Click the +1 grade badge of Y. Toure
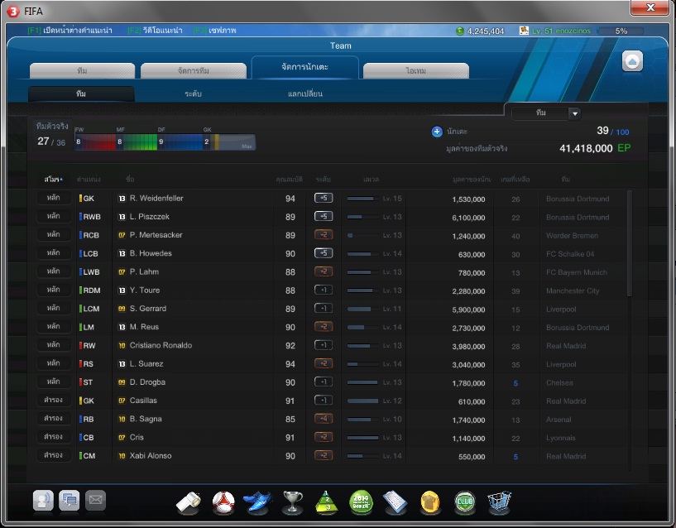The height and width of the screenshot is (528, 676). click(324, 290)
